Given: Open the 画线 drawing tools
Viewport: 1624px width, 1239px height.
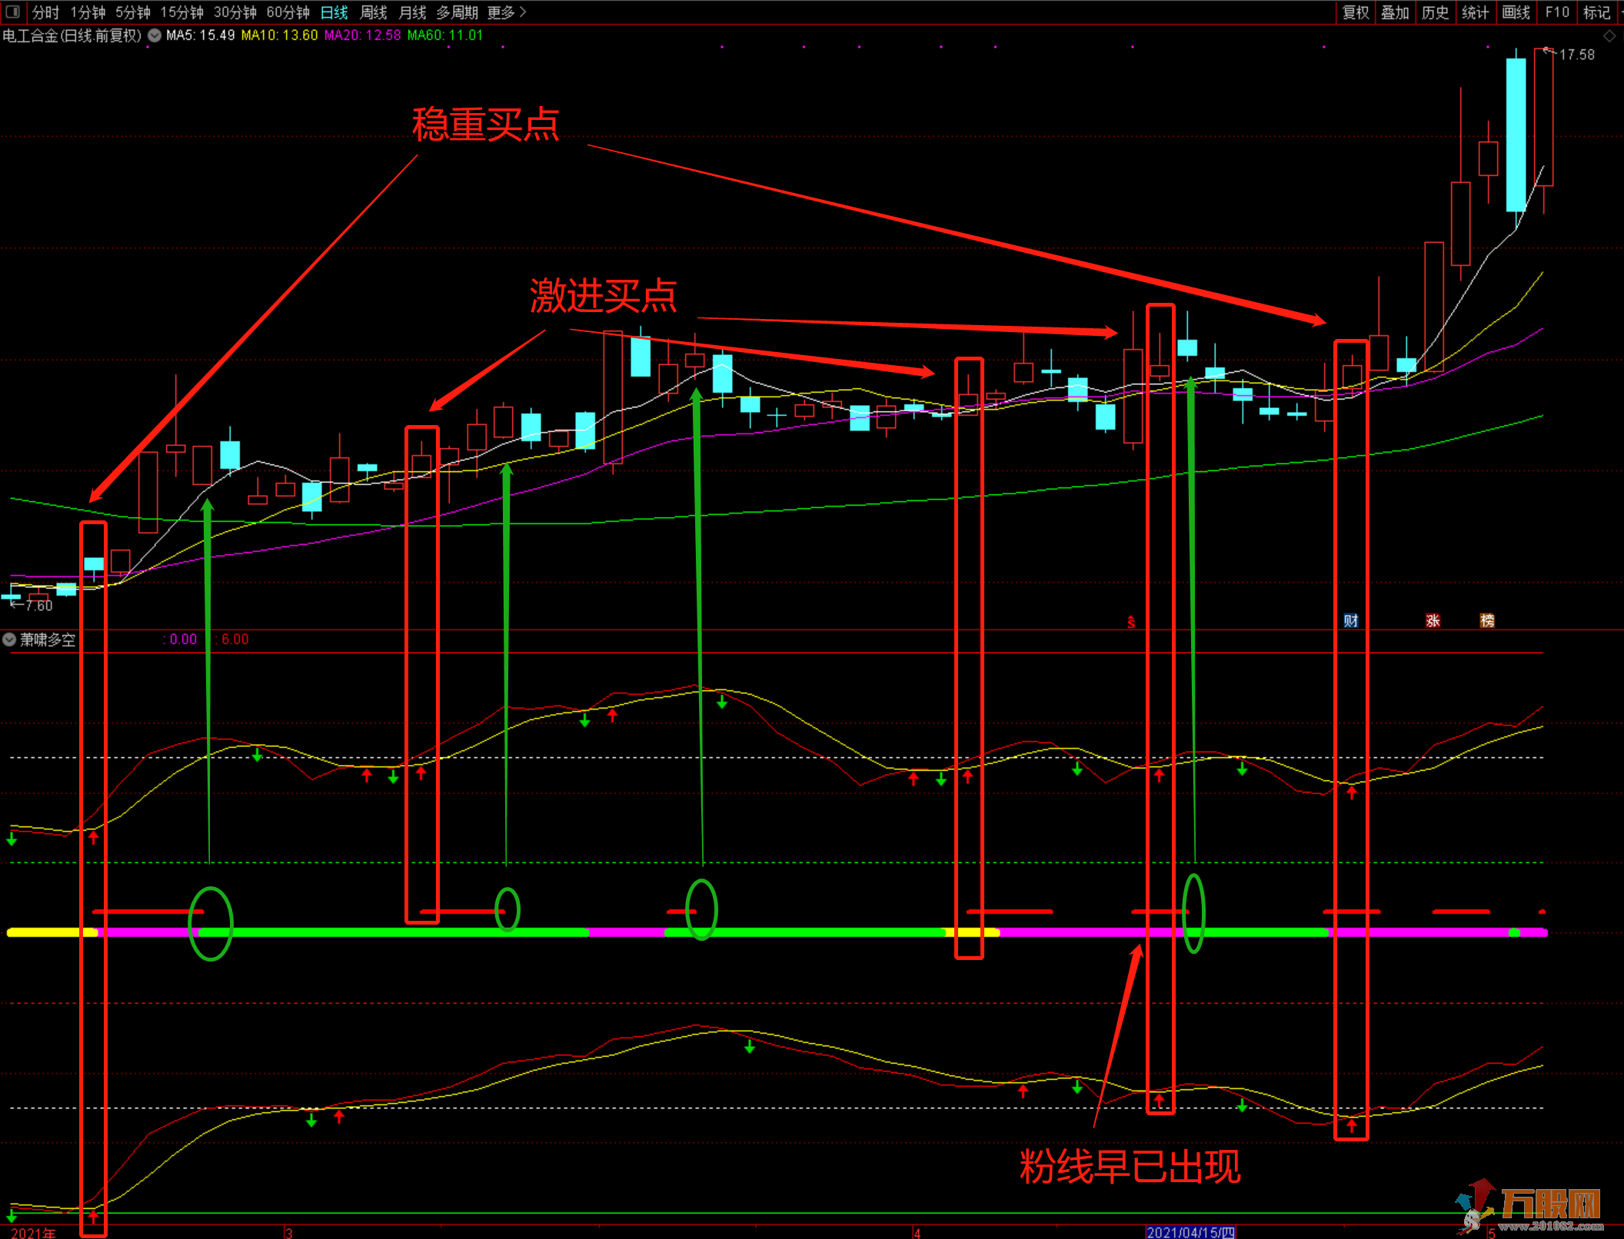Looking at the screenshot, I should (1516, 12).
